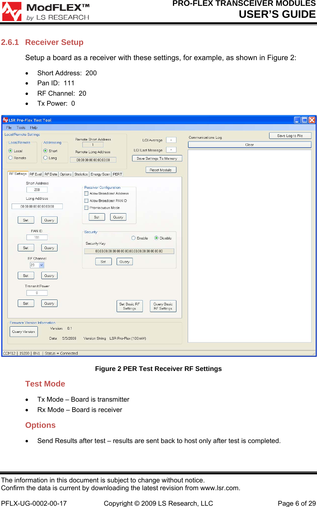Click Query Basic RF Settings button
317x507 pixels.
[163, 306]
